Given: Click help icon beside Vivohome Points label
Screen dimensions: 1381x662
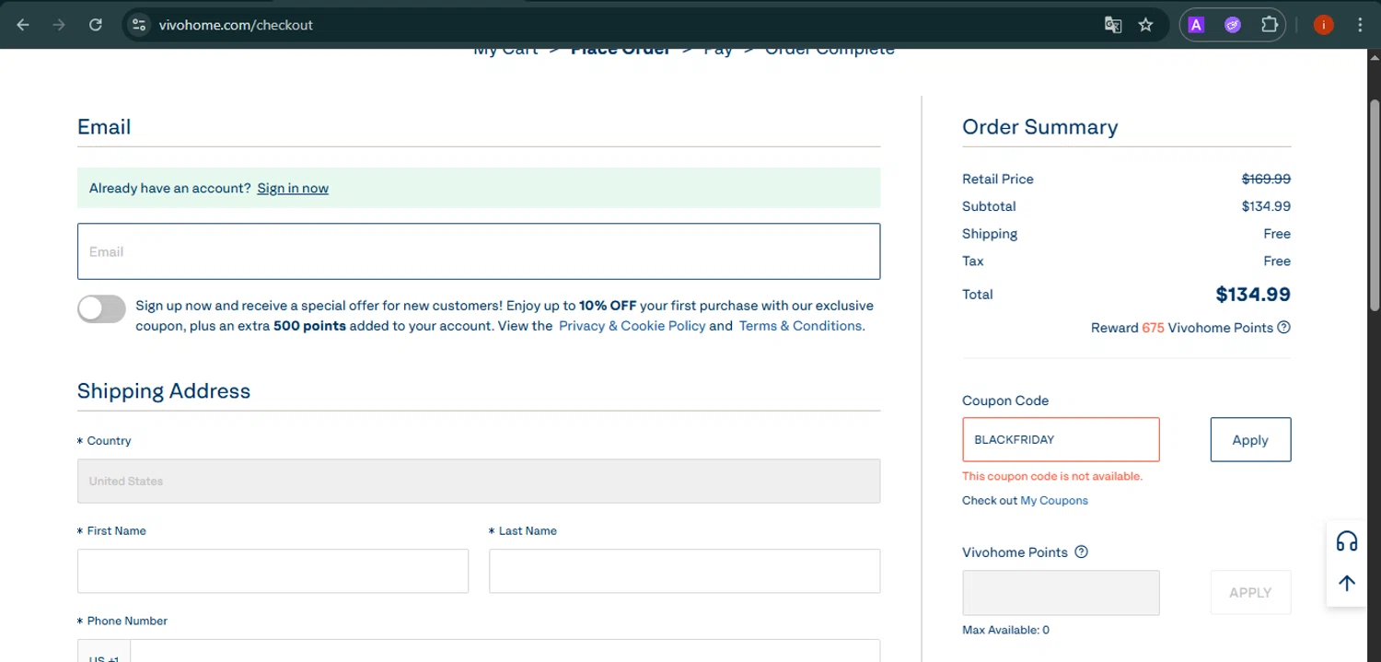Looking at the screenshot, I should (x=1082, y=552).
